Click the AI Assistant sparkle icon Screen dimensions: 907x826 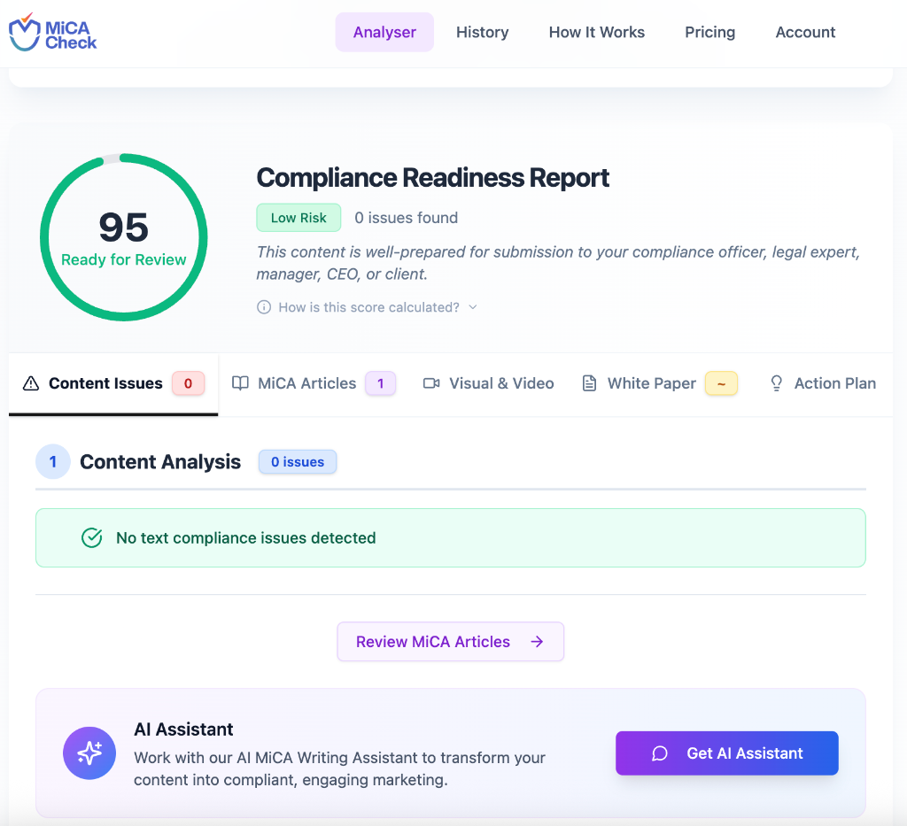pyautogui.click(x=89, y=753)
